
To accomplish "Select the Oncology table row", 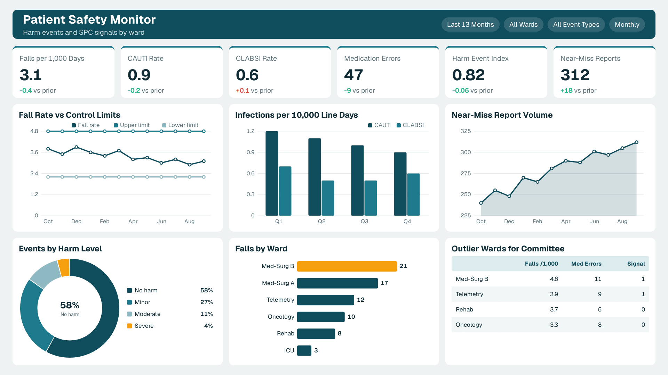I will [x=550, y=325].
